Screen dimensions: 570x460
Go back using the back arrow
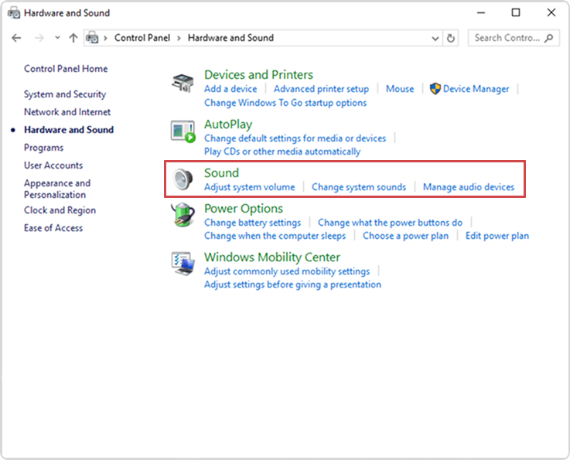(16, 38)
